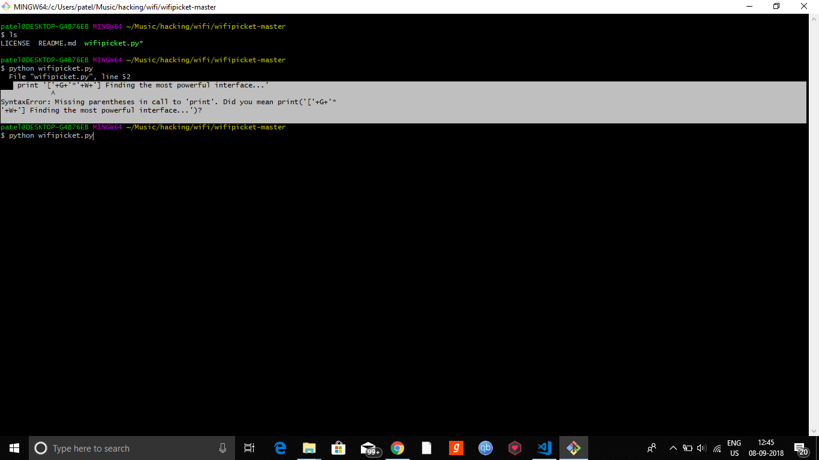This screenshot has width=819, height=460.
Task: Click the MINGW64 window title text
Action: (x=115, y=7)
